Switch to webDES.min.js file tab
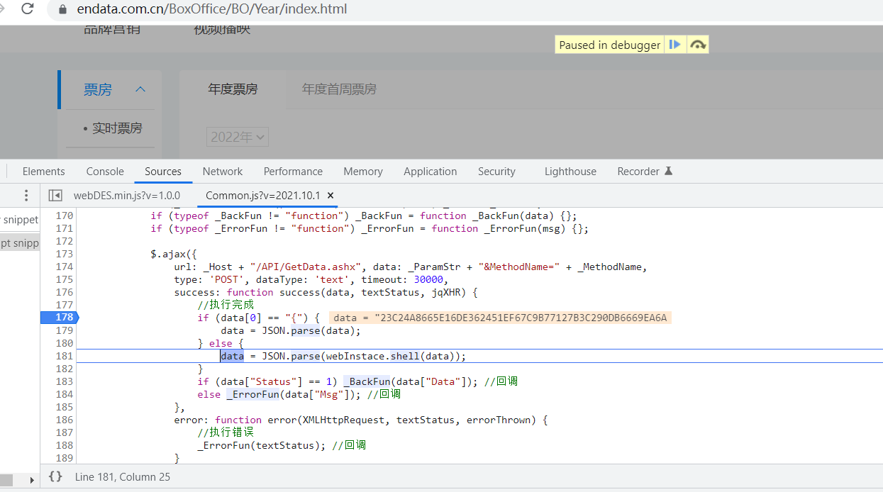 [127, 196]
